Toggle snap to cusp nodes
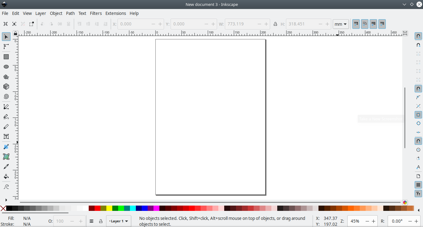 [x=418, y=115]
